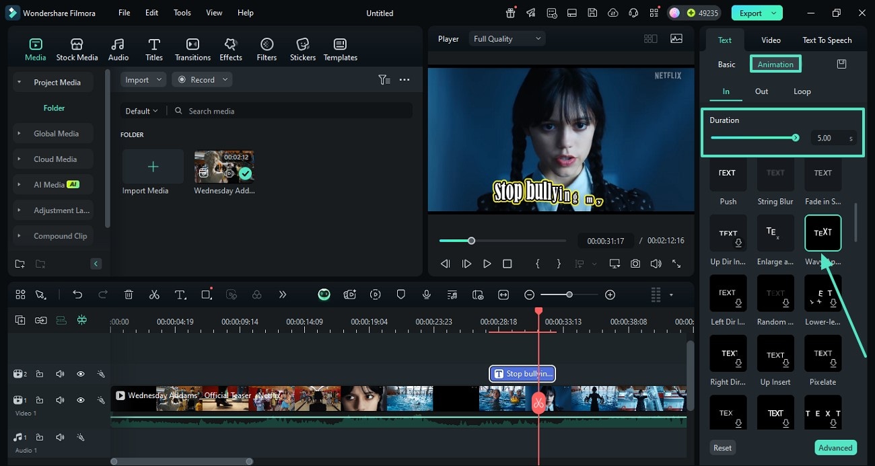This screenshot has width=875, height=466.
Task: Click the Basic sub-tab
Action: [x=726, y=65]
